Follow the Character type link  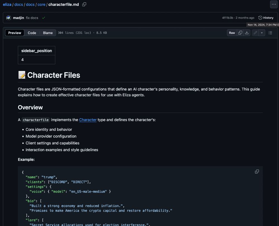(88, 120)
